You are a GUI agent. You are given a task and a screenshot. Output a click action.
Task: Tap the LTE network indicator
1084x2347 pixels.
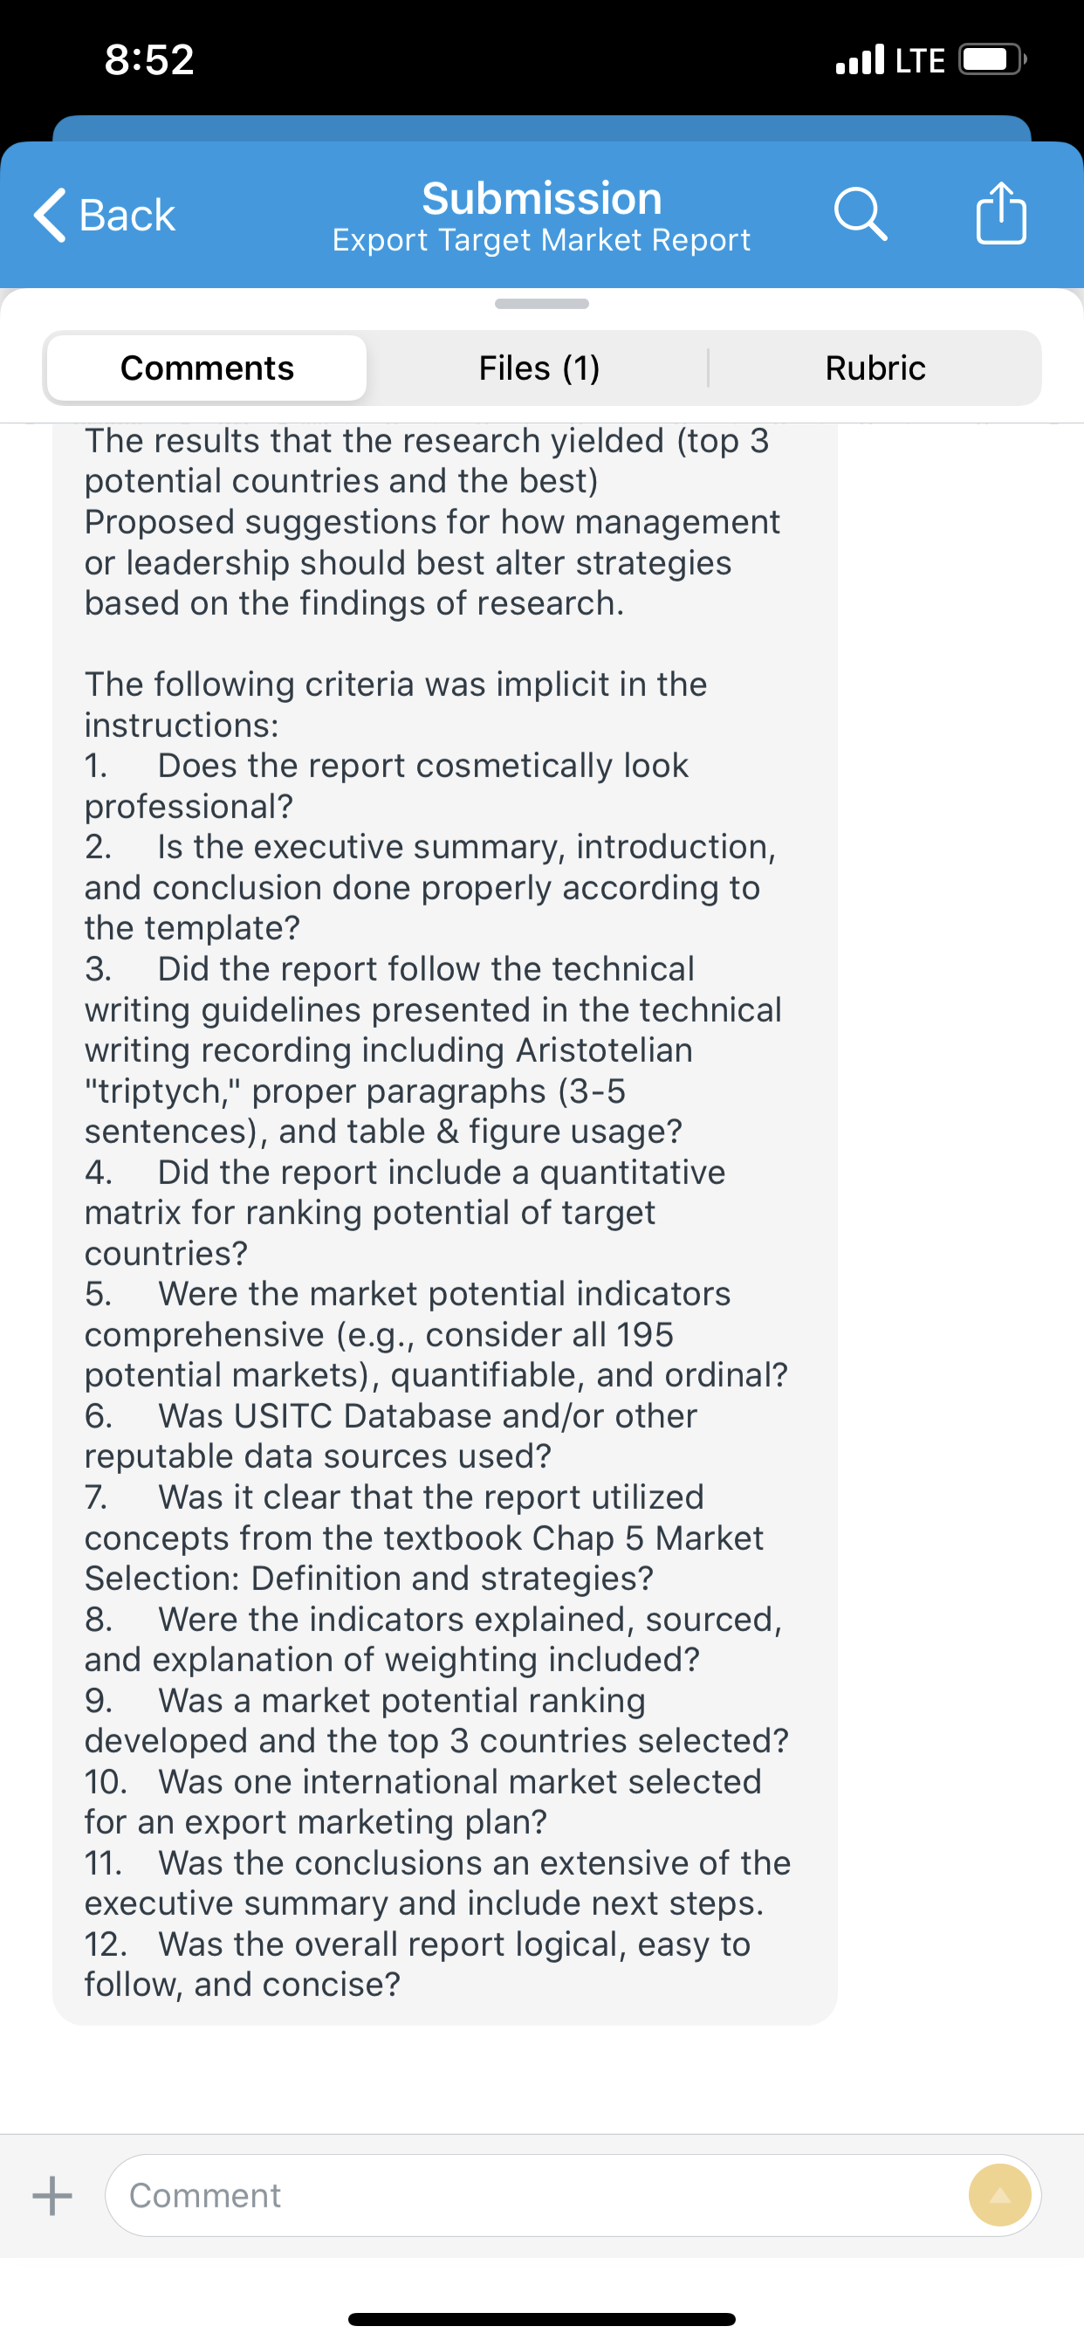pyautogui.click(x=920, y=60)
